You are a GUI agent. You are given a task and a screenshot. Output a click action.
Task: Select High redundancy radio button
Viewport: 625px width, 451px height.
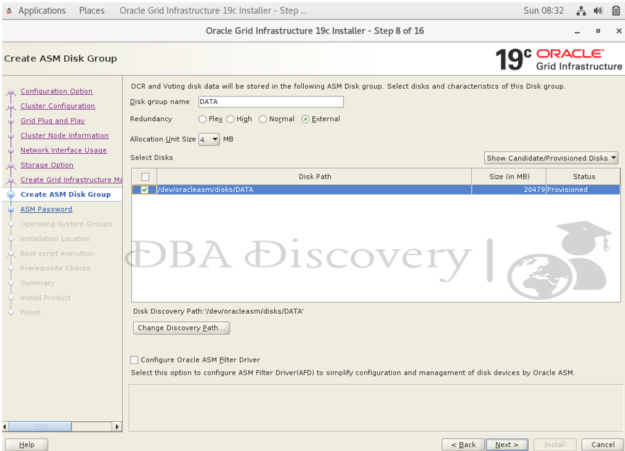[x=230, y=119]
